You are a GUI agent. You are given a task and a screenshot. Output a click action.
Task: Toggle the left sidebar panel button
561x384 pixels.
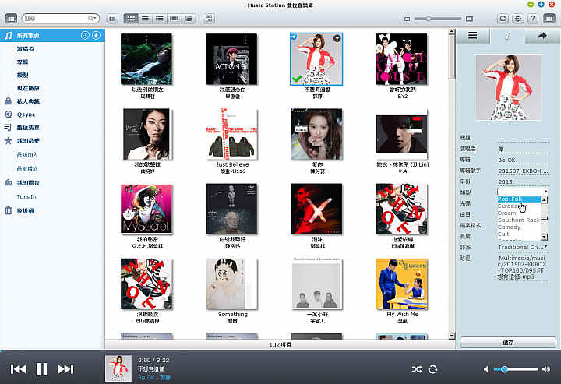[x=11, y=18]
